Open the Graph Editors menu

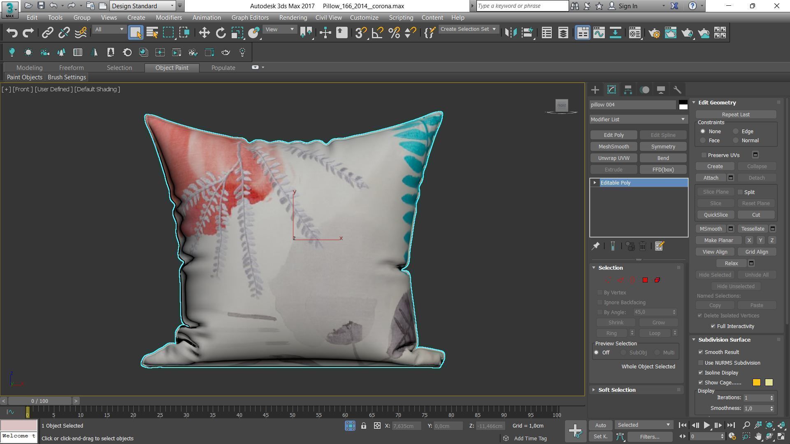[250, 18]
